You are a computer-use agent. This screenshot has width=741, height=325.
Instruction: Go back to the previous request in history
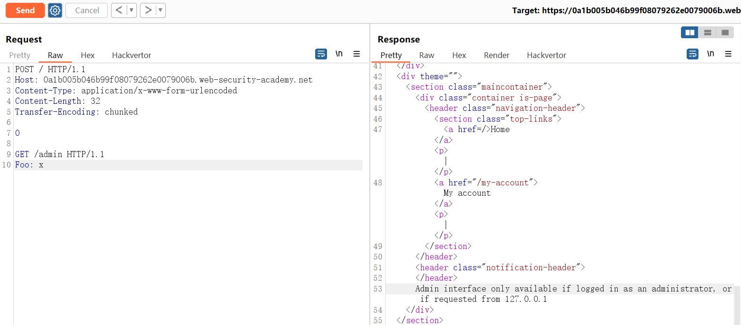120,10
